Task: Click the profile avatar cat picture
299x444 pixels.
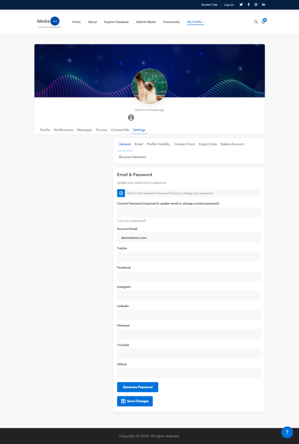Action: click(149, 86)
